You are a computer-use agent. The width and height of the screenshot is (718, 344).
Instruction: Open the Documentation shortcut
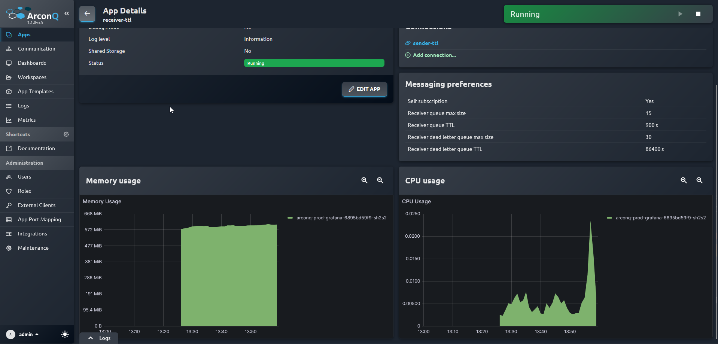(x=37, y=148)
